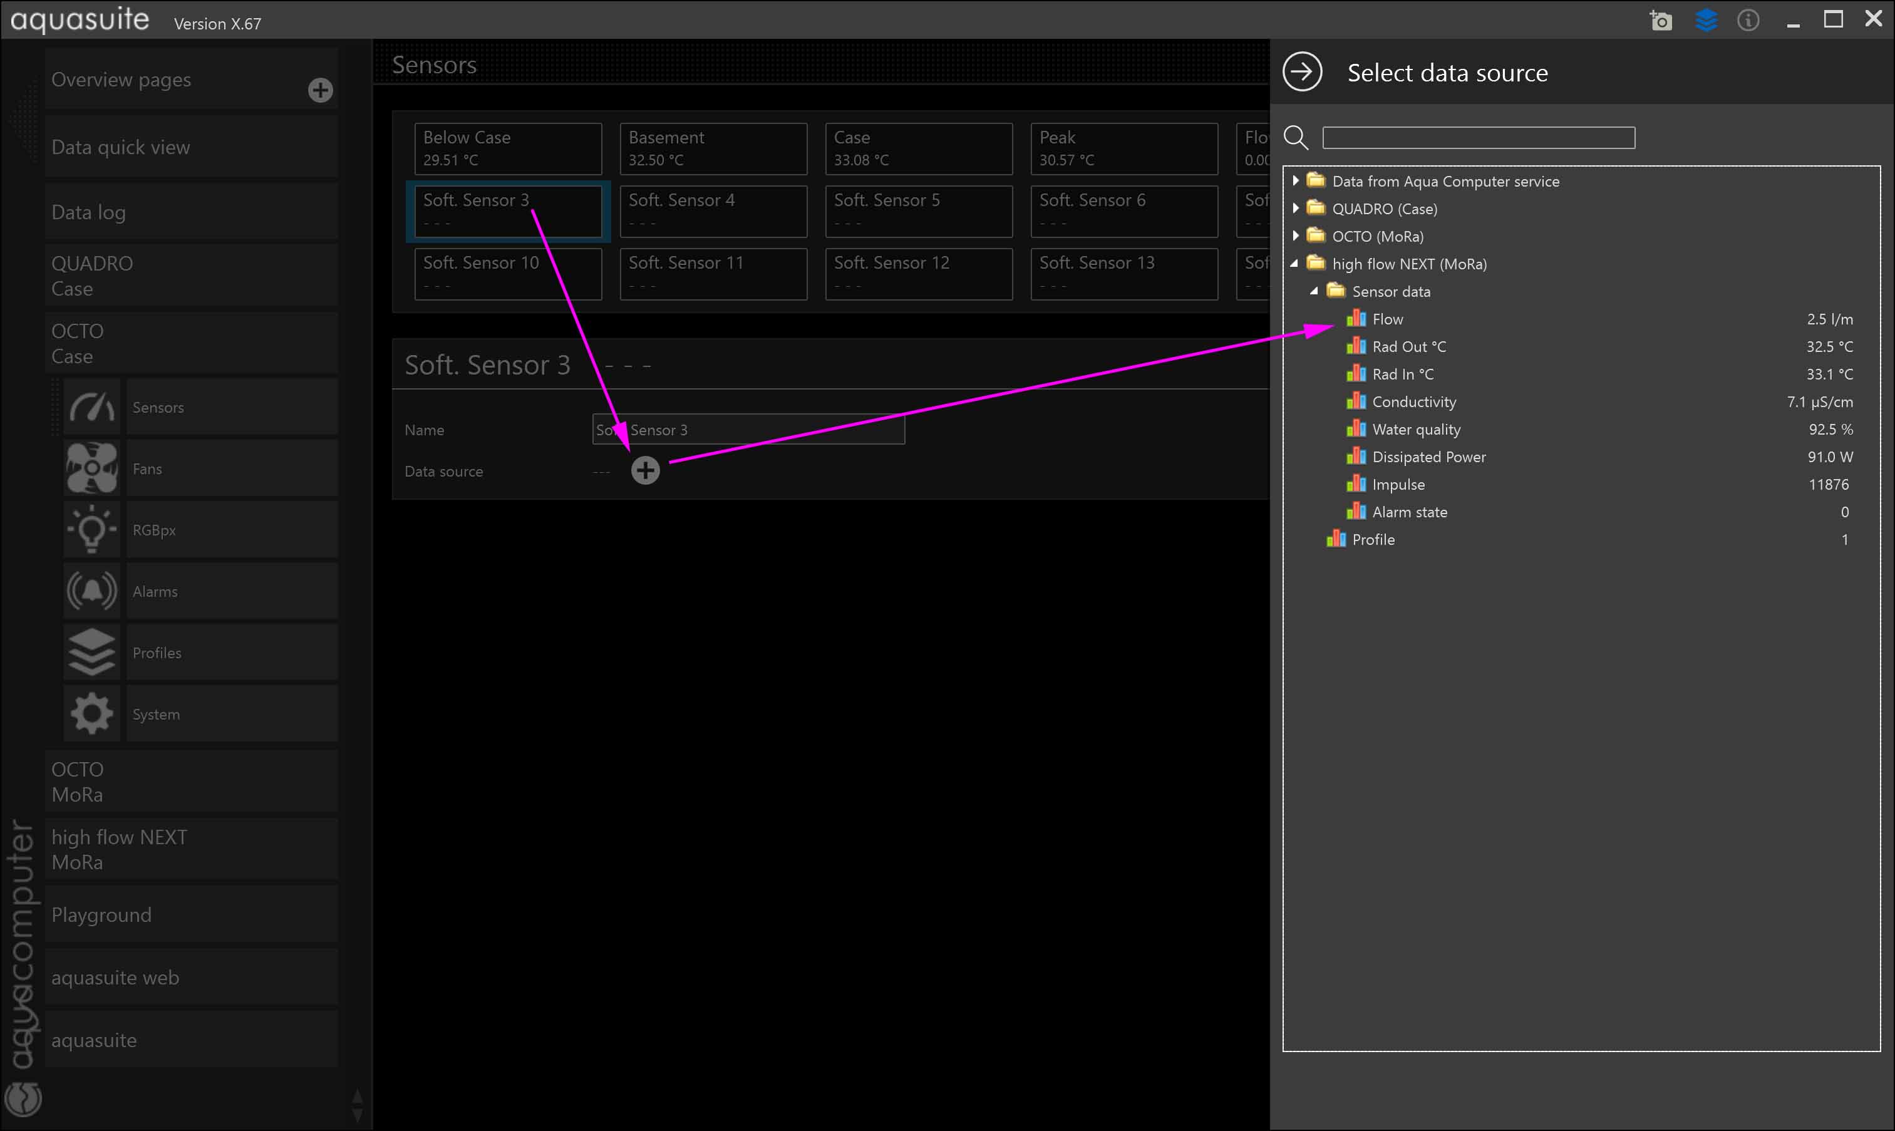The image size is (1895, 1131).
Task: Click the screenshot camera icon in title bar
Action: 1661,21
